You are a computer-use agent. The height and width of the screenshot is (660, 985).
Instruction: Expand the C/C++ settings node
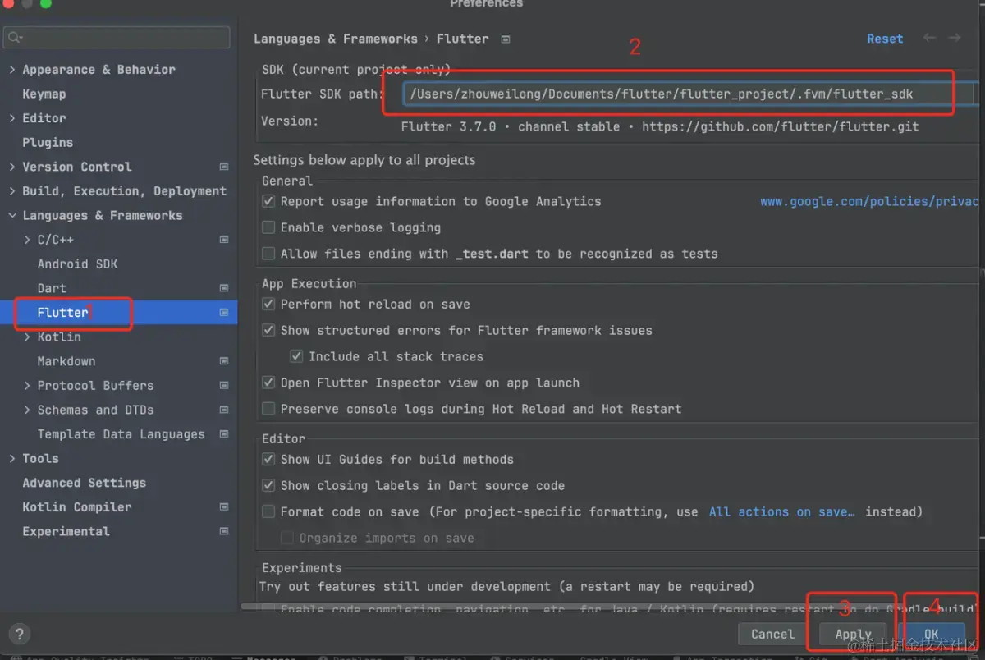click(27, 240)
